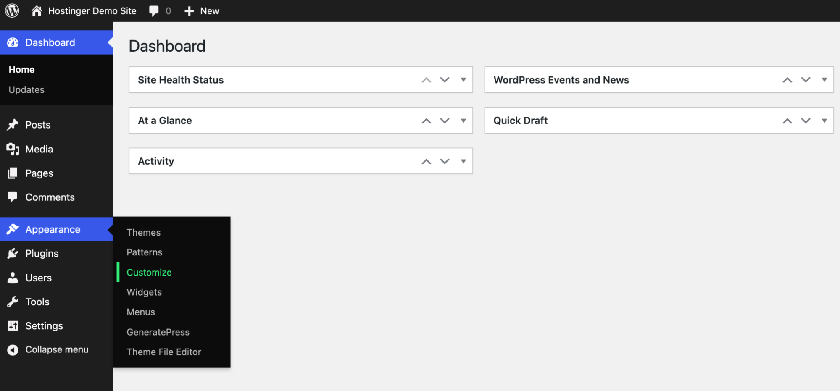Click the Updates link in the sidebar

[26, 89]
